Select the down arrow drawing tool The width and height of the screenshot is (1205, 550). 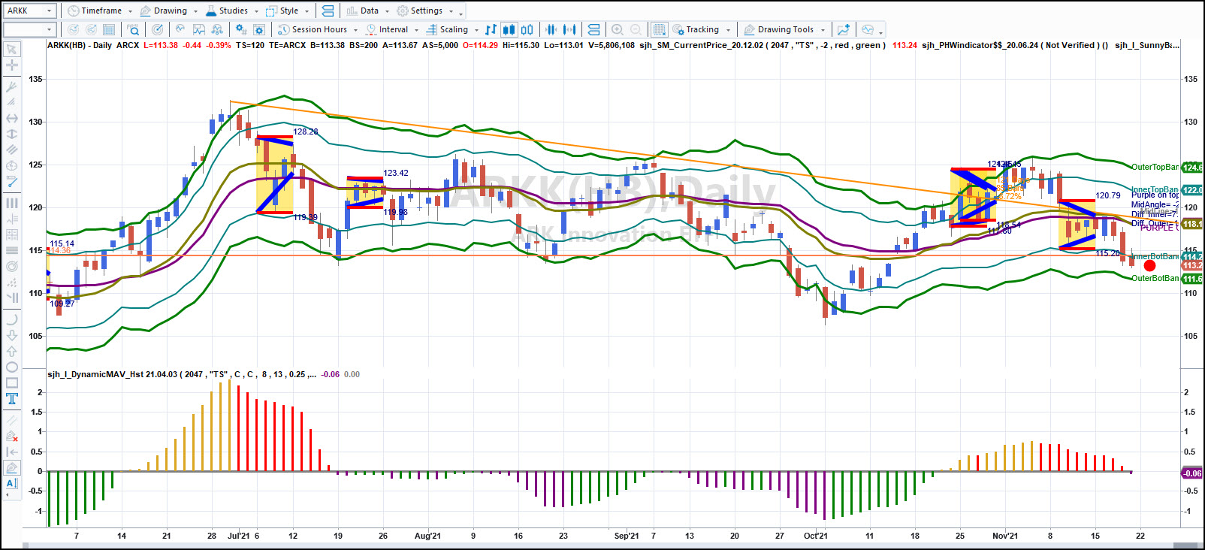[x=12, y=335]
